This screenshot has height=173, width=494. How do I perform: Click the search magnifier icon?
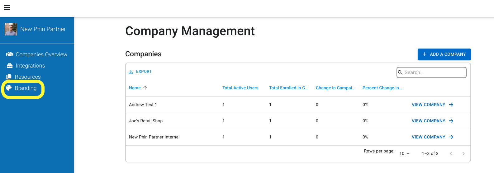400,72
